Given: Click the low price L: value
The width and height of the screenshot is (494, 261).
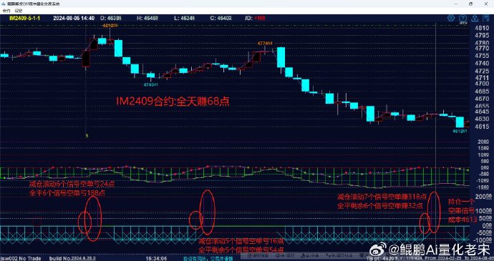Looking at the screenshot, I should [184, 19].
